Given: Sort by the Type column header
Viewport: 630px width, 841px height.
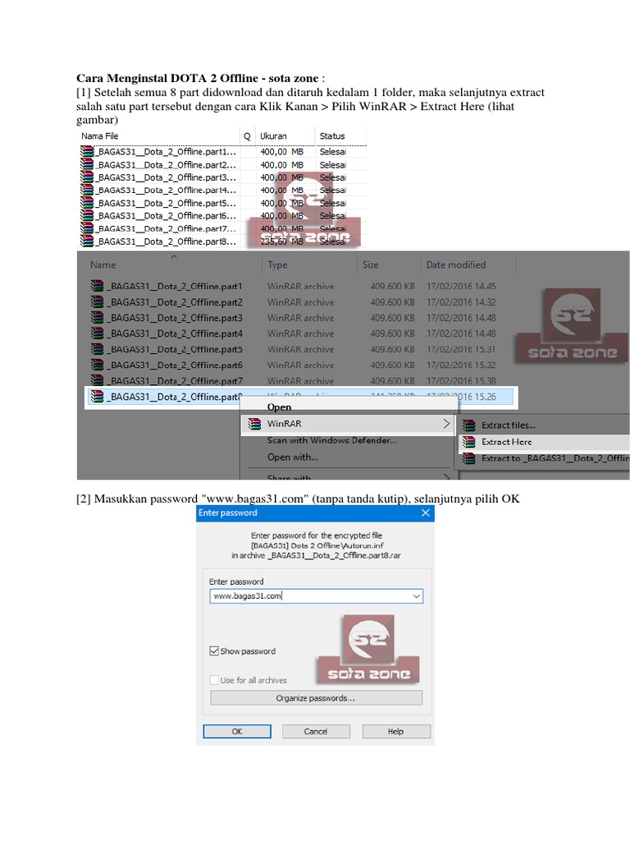Looking at the screenshot, I should click(x=277, y=265).
